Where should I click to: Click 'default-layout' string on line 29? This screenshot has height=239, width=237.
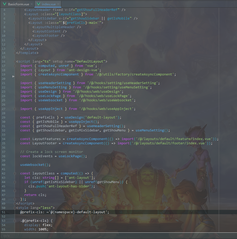[101, 117]
